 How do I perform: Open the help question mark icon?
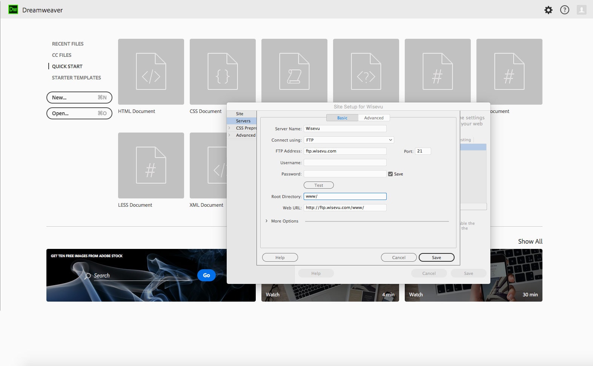pyautogui.click(x=565, y=10)
